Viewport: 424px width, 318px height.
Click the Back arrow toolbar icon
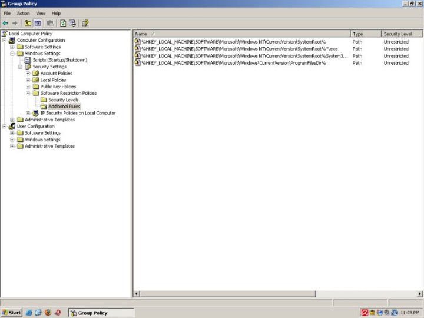coord(6,23)
